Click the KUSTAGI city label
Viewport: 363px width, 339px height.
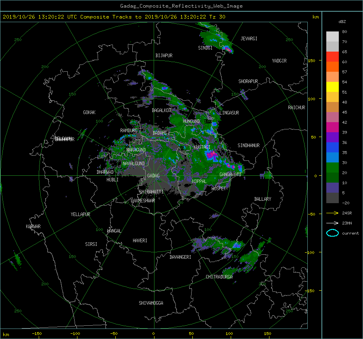coord(202,147)
